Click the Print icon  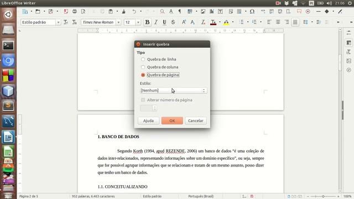(75, 11)
